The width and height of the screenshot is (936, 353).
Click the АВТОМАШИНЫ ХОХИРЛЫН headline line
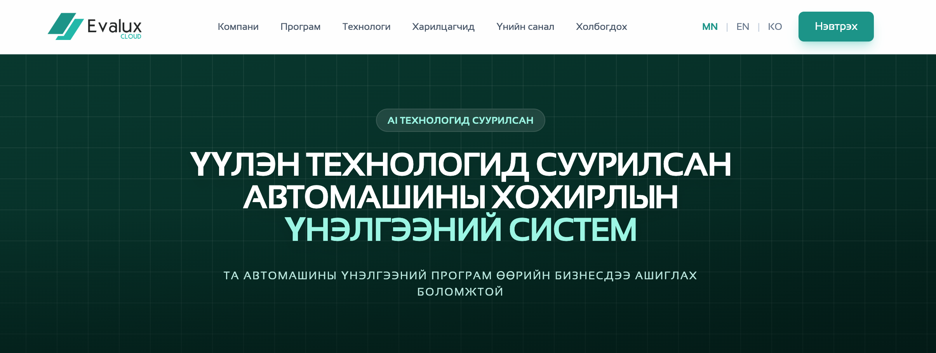460,197
